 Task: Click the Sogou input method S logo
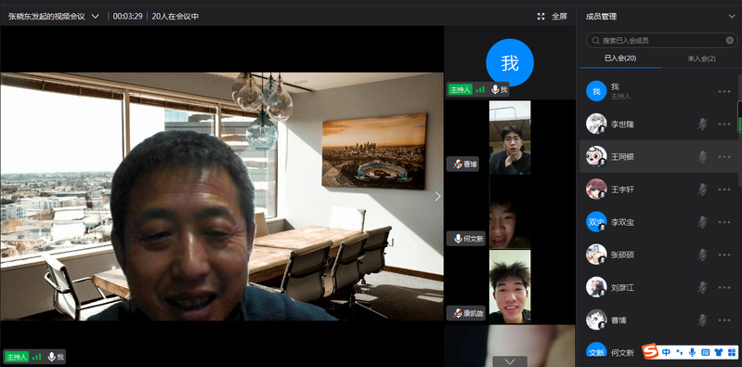651,351
